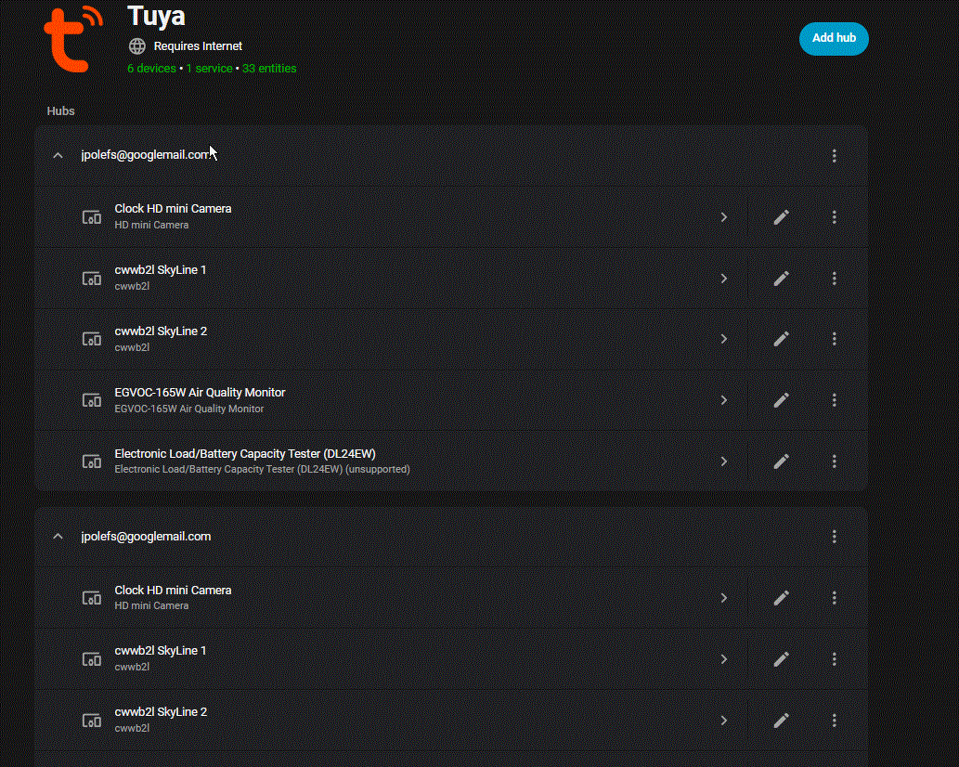The height and width of the screenshot is (767, 959).
Task: Click device icon of lower cwwb2l SkyLine 1
Action: [x=92, y=659]
